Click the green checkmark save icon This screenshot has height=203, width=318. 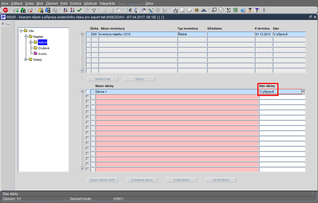point(80,10)
